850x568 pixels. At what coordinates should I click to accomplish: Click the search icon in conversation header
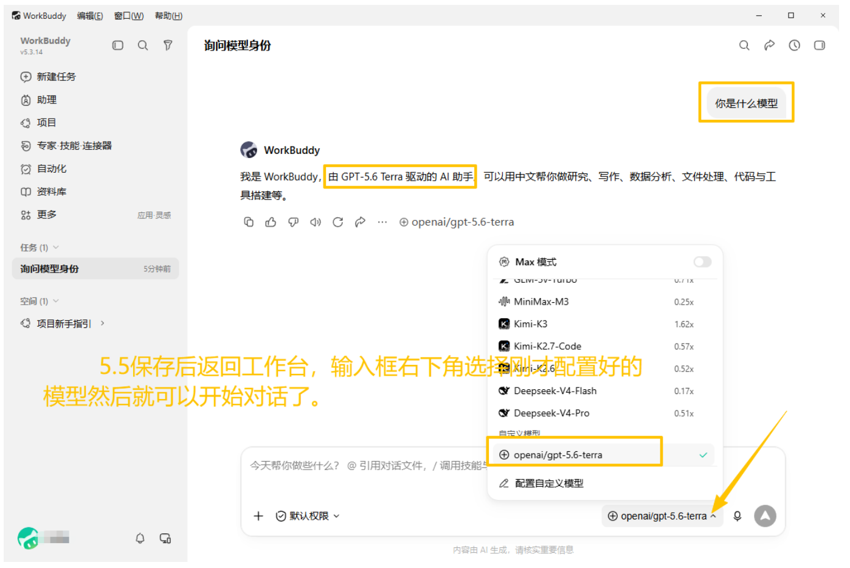tap(744, 45)
